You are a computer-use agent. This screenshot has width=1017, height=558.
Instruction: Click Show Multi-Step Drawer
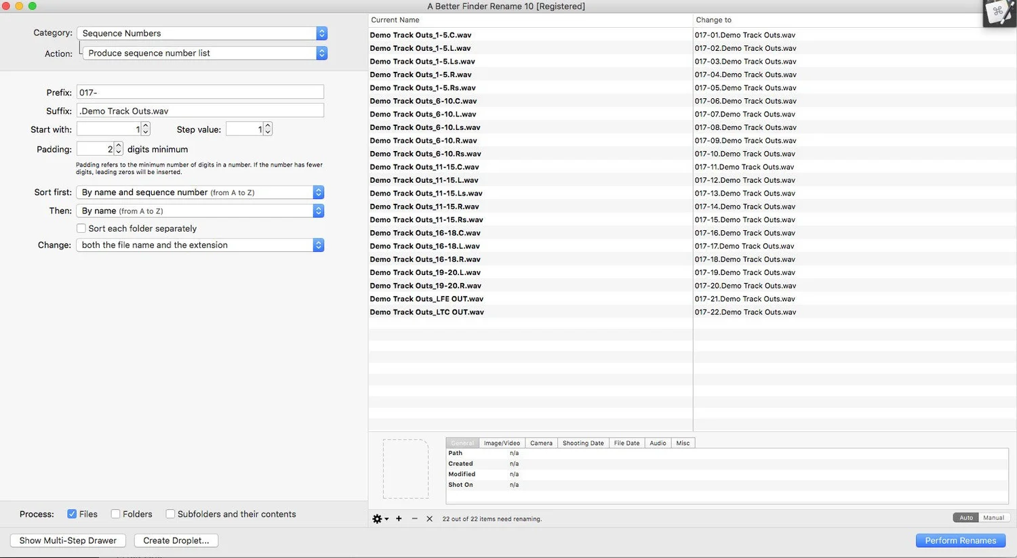pos(68,540)
